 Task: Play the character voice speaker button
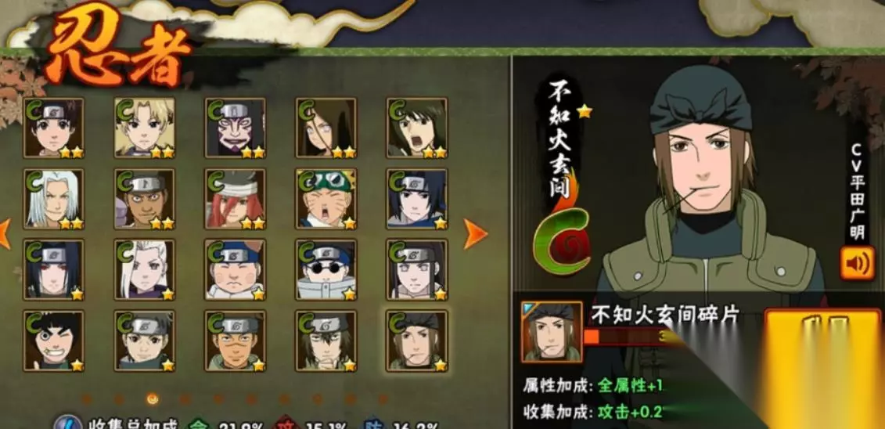click(857, 262)
